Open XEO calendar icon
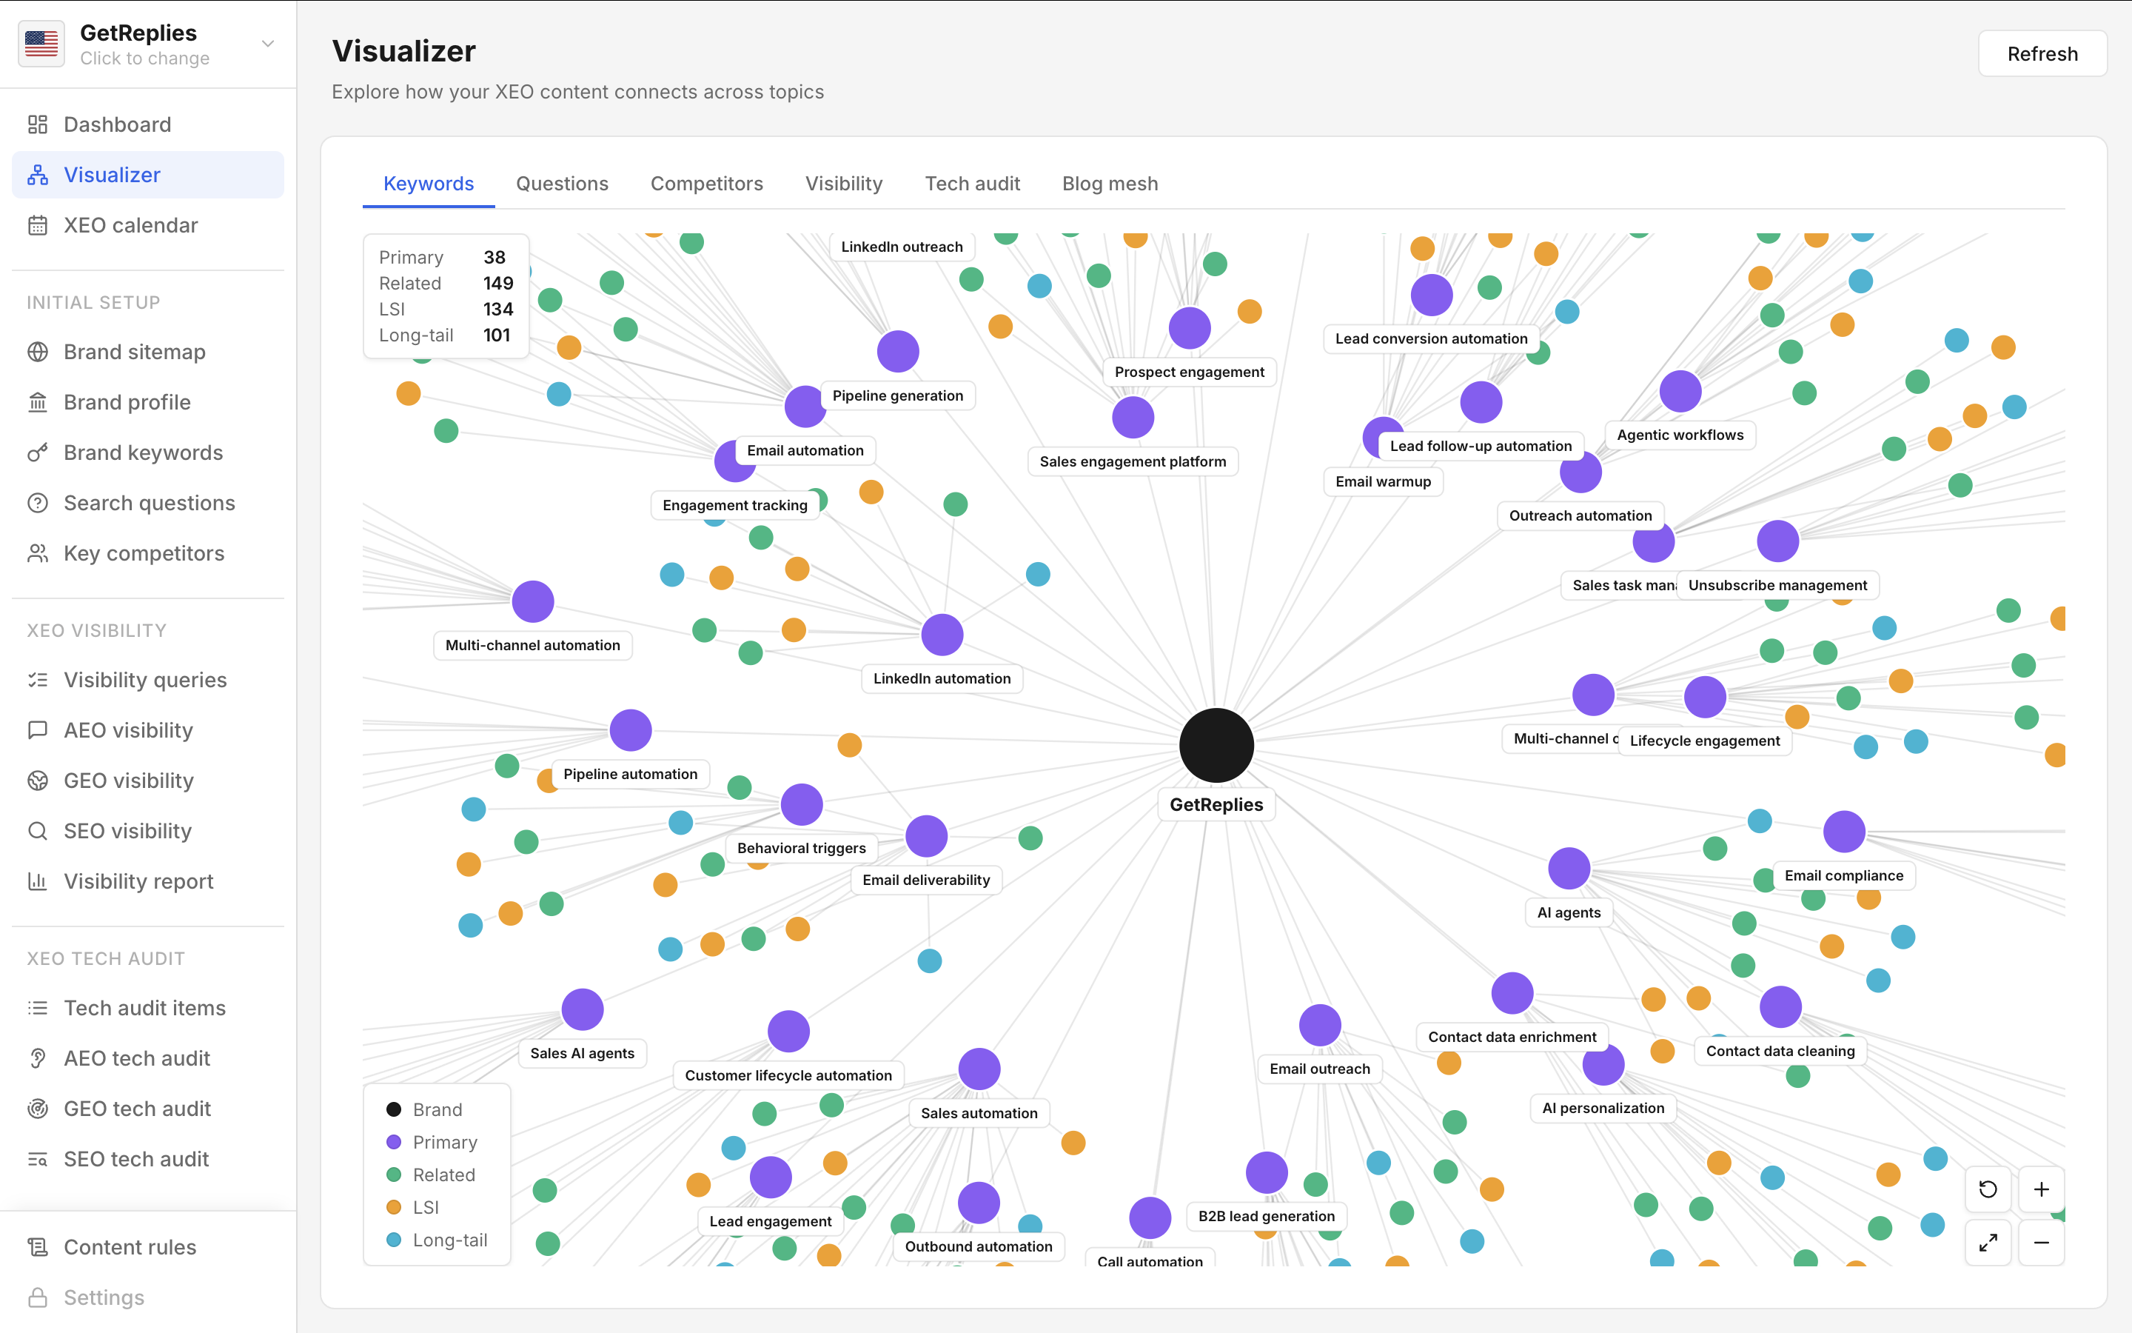2132x1333 pixels. pos(37,225)
